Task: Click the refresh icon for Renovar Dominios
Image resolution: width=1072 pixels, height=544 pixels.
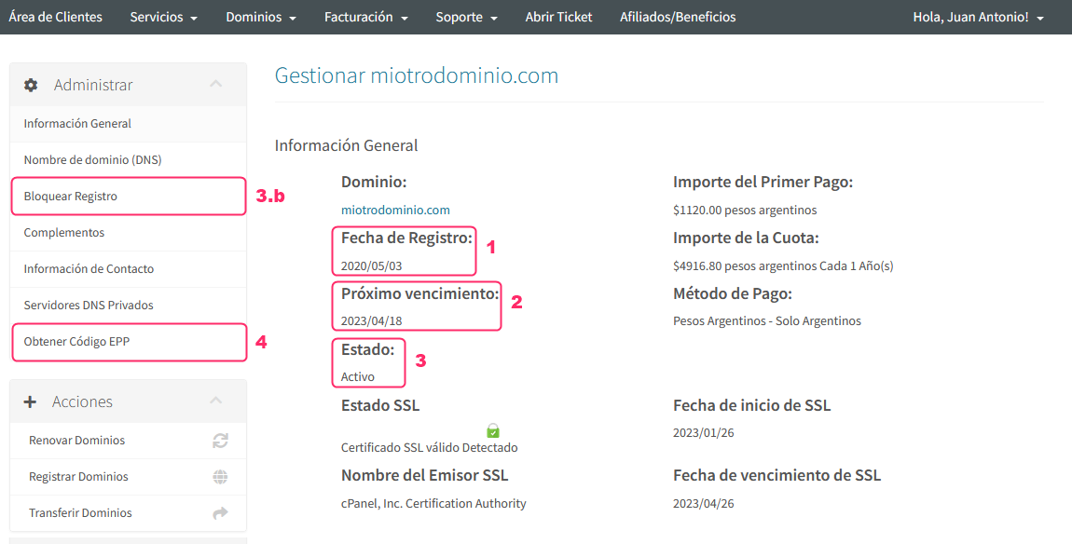Action: pos(220,441)
